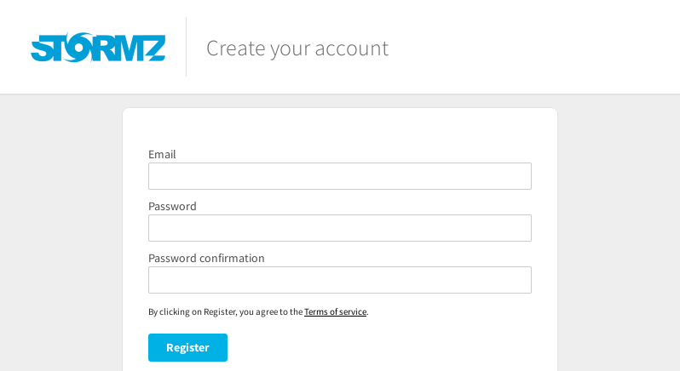Click the Email label text
This screenshot has width=680, height=371.
point(162,155)
